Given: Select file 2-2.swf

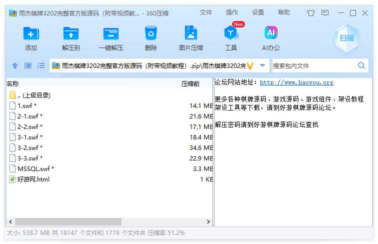Looking at the screenshot, I should tap(30, 126).
